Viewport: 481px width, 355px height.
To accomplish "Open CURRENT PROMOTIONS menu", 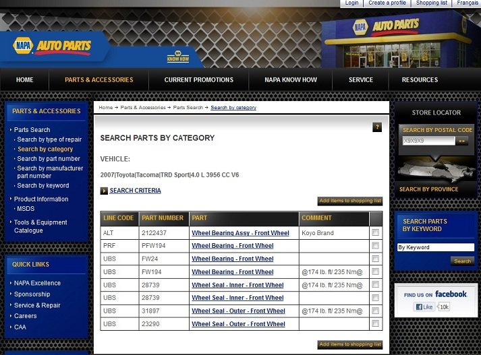I will pyautogui.click(x=199, y=80).
